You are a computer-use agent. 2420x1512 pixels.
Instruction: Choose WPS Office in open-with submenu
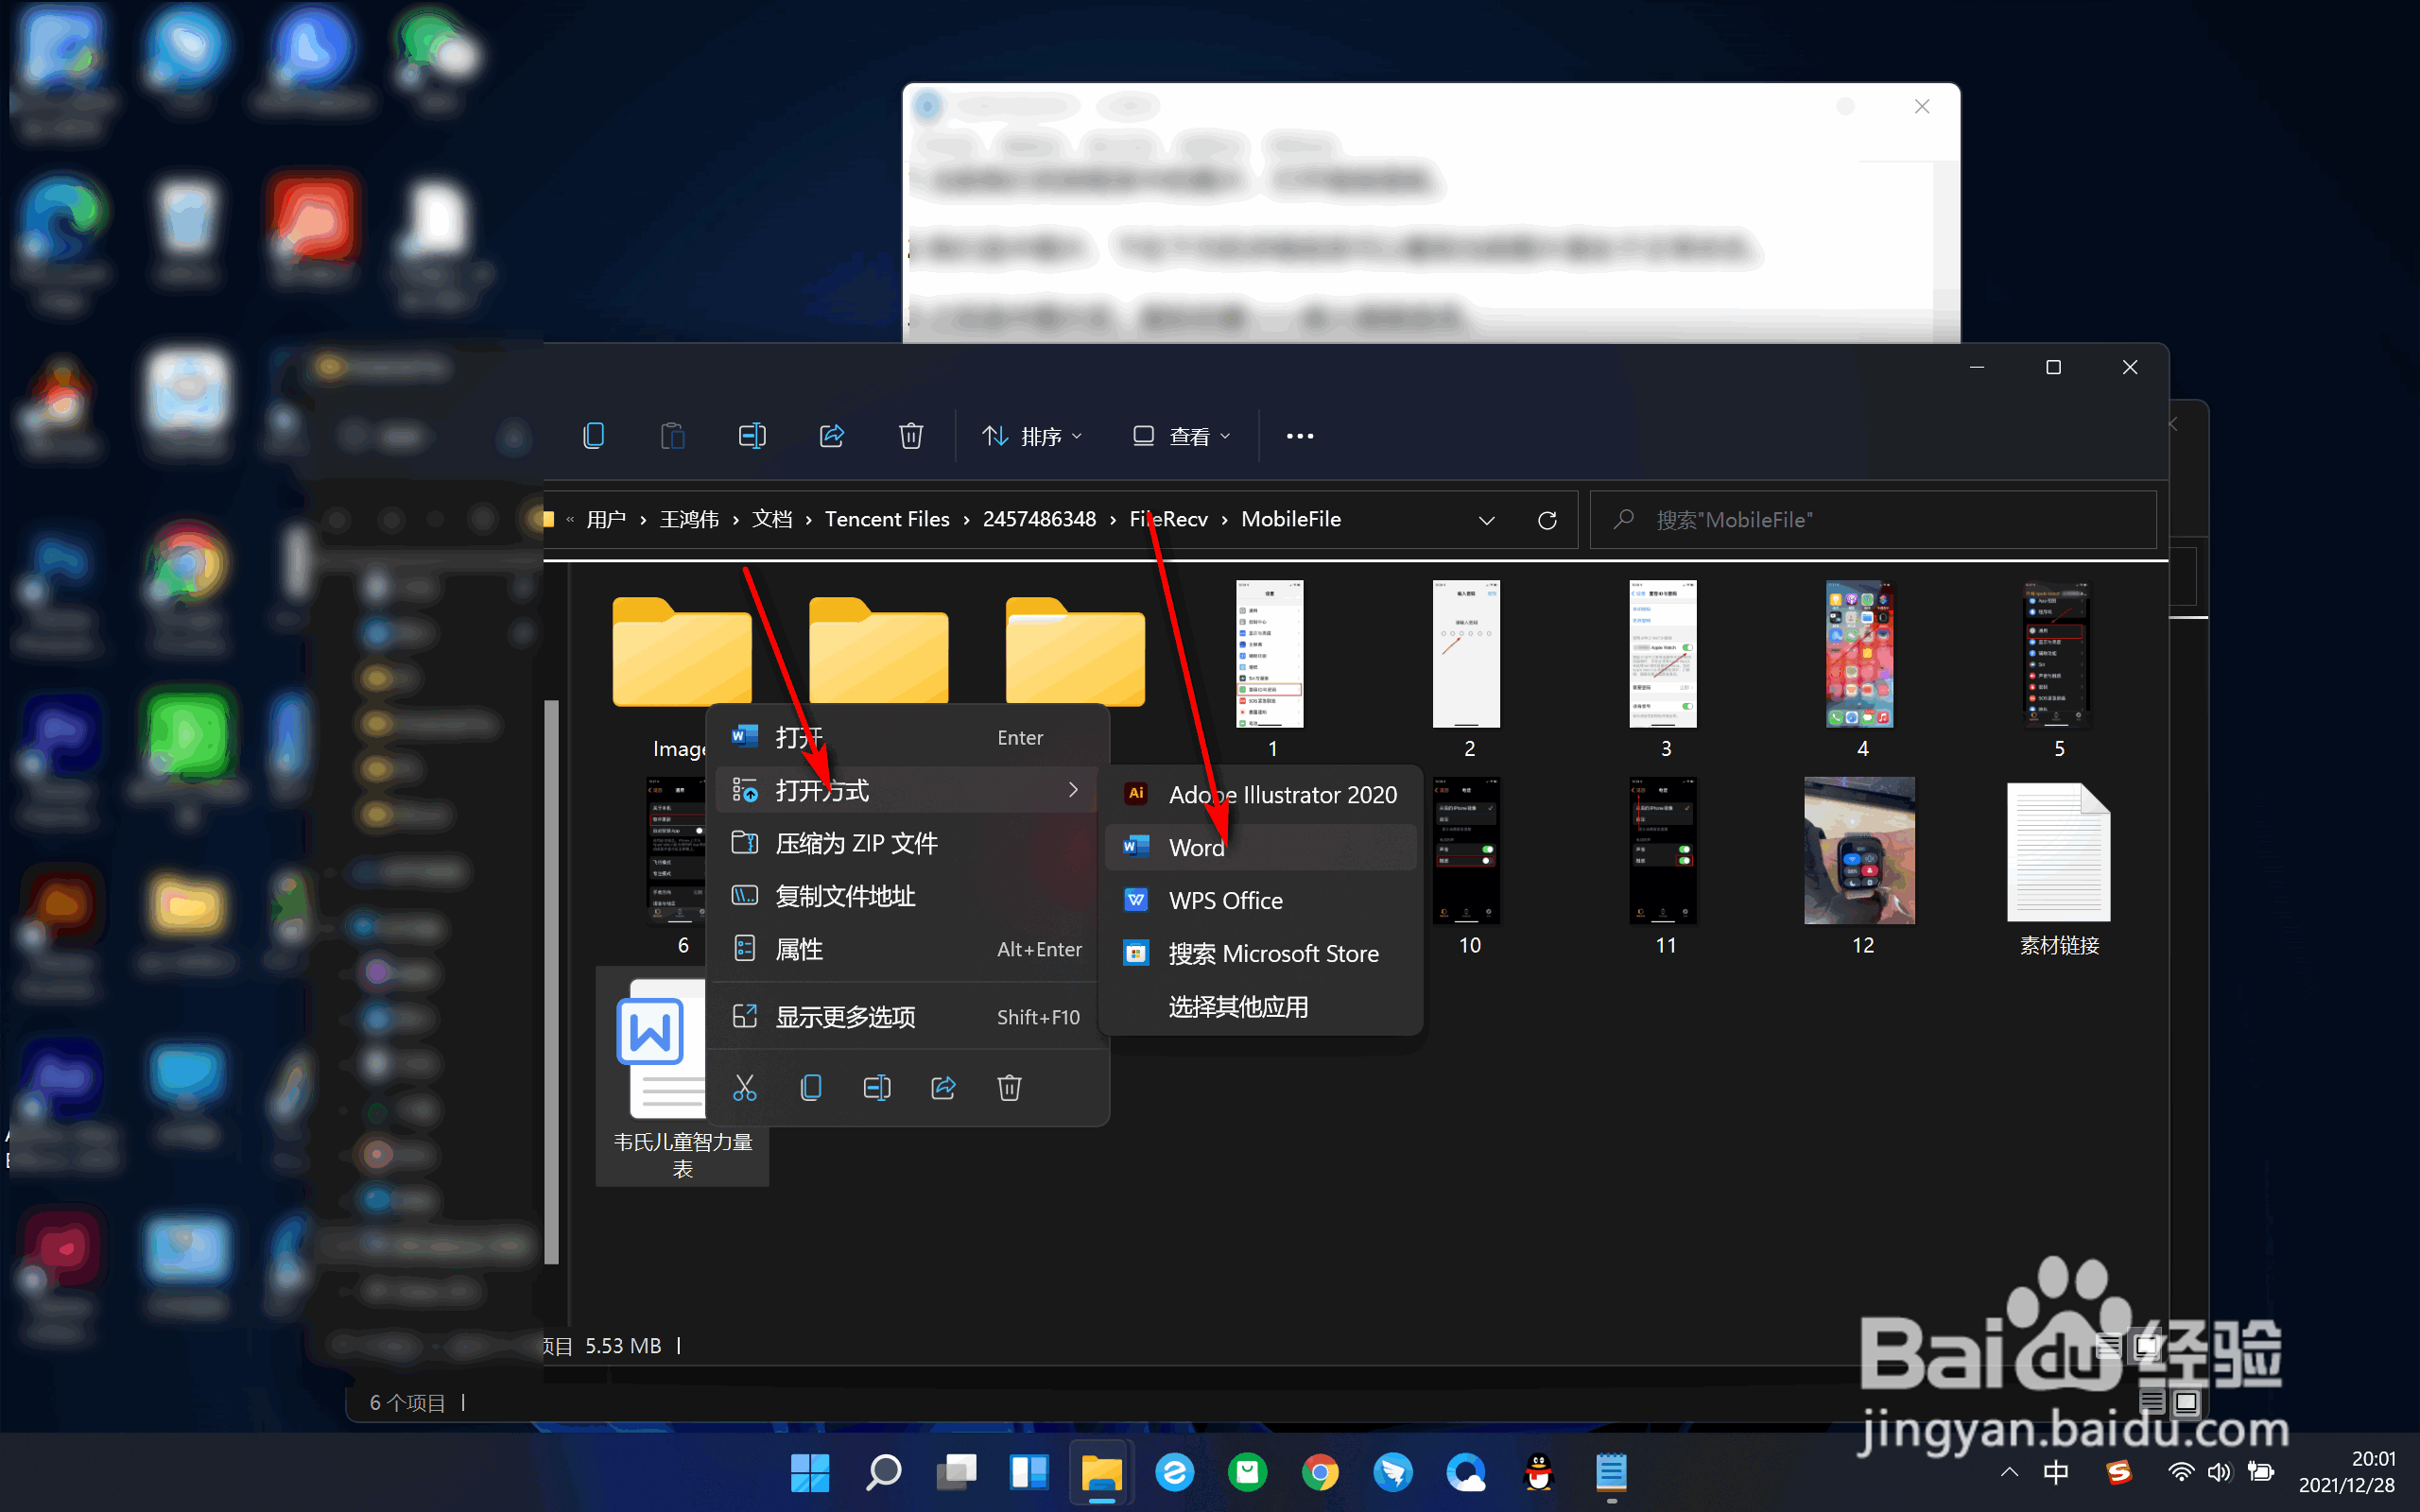pyautogui.click(x=1225, y=900)
